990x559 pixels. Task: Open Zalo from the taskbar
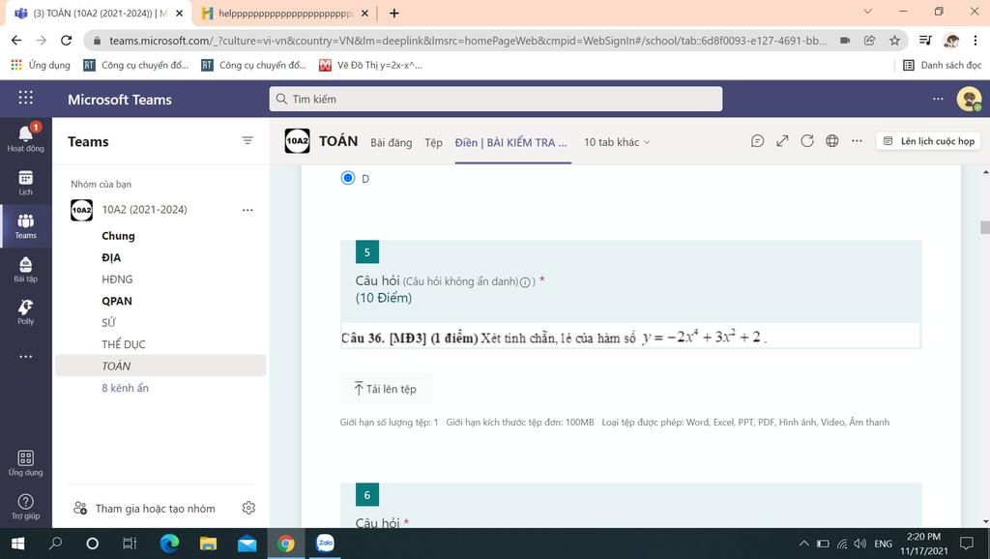325,544
